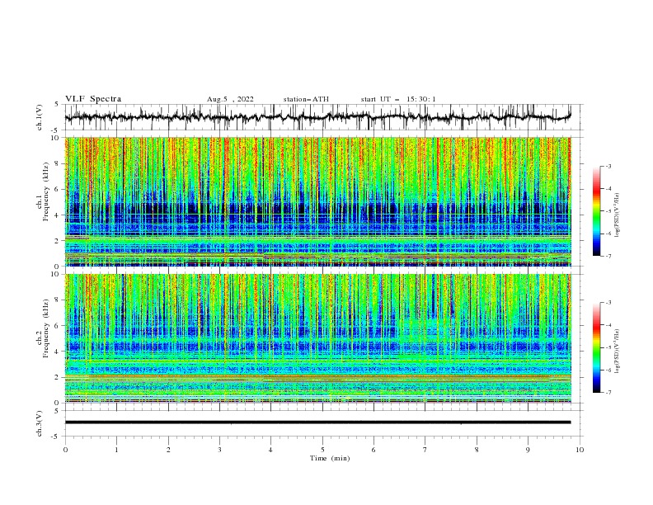Click the "start UT = 15:30:1" text

click(398, 99)
